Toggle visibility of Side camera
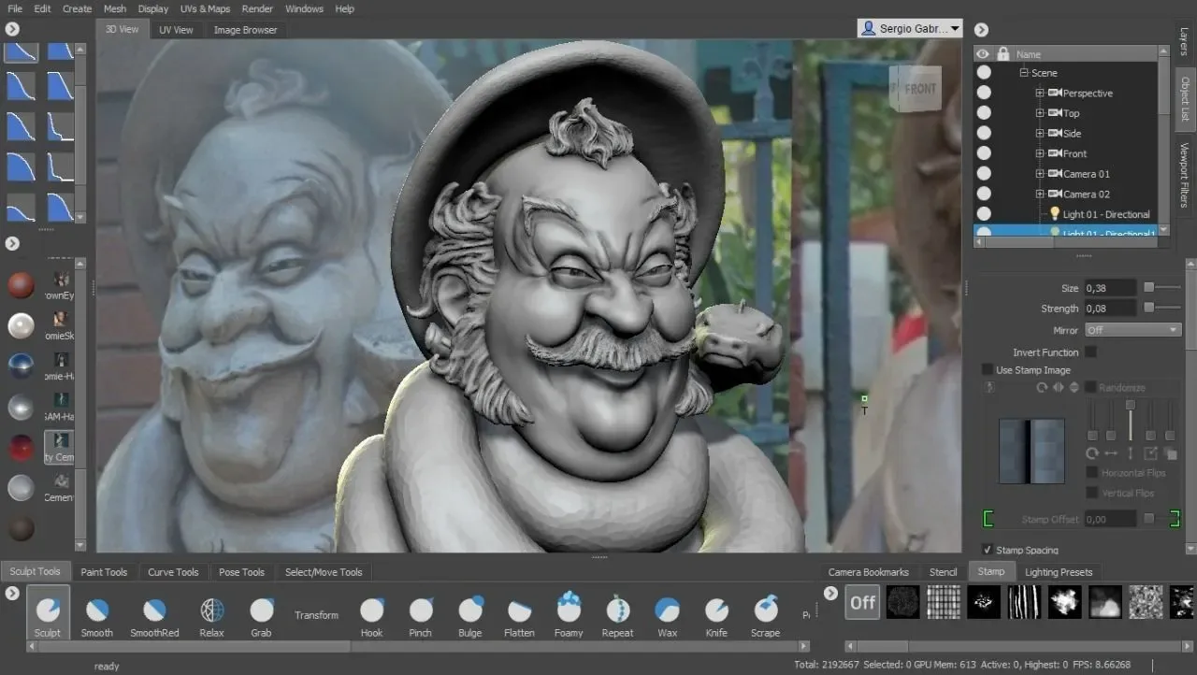This screenshot has width=1197, height=675. 984,134
